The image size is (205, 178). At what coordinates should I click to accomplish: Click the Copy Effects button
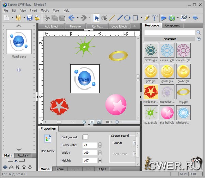120,26
